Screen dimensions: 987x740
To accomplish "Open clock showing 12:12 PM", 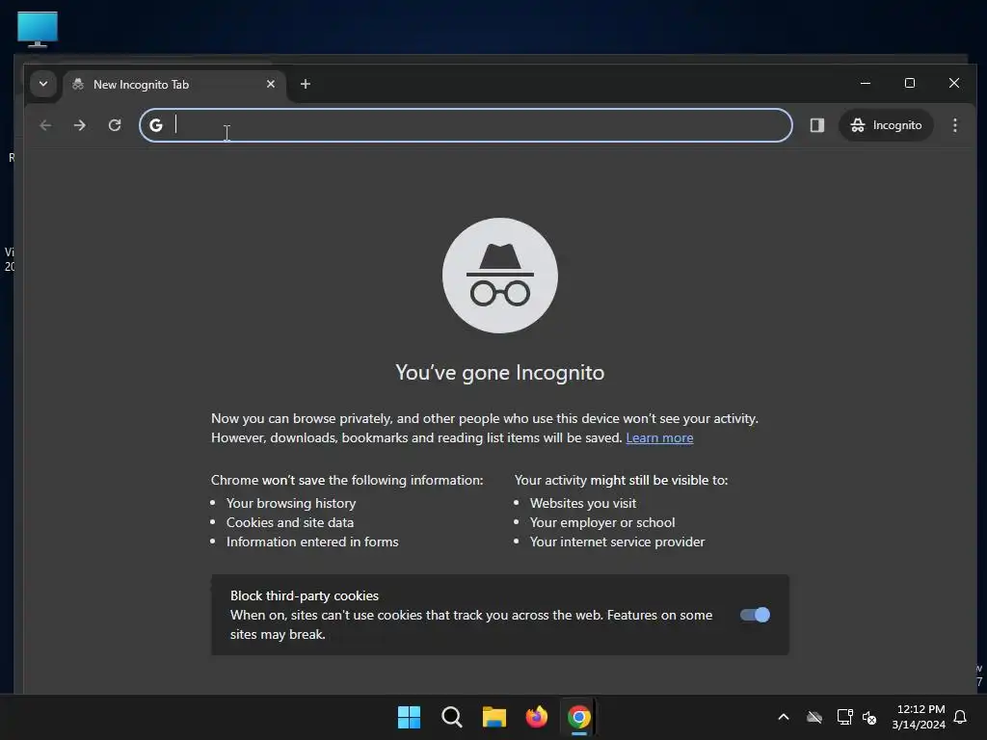I will click(x=919, y=717).
